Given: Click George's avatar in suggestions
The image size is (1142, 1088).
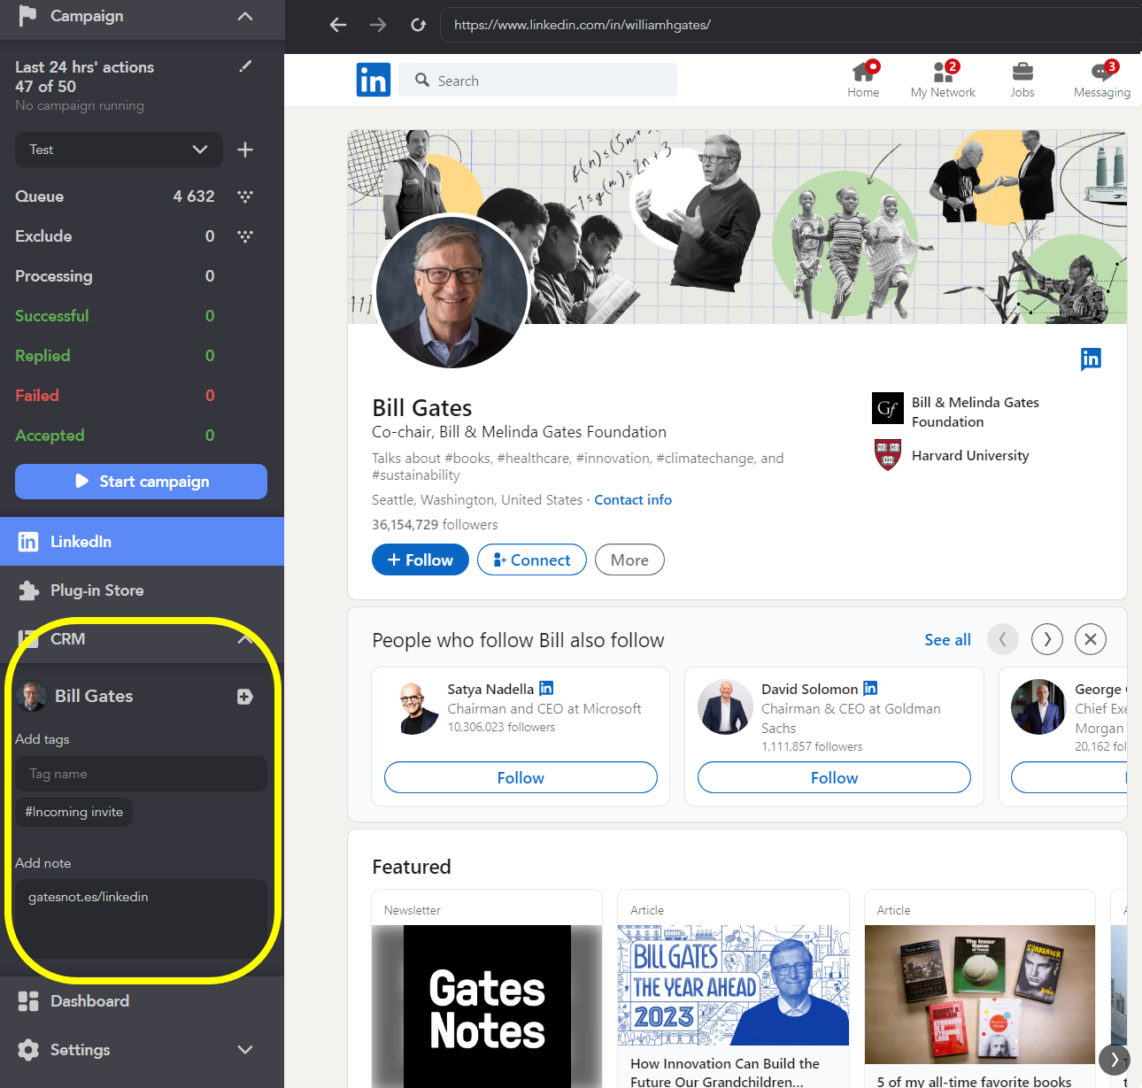Looking at the screenshot, I should point(1038,707).
